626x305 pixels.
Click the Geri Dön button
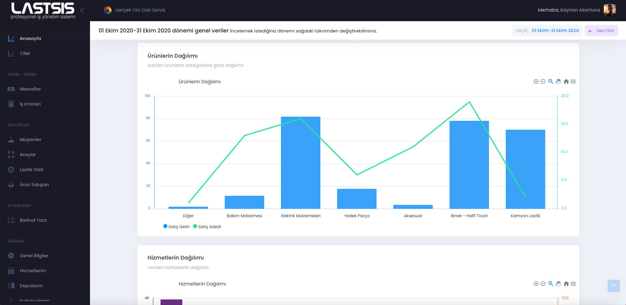point(601,31)
